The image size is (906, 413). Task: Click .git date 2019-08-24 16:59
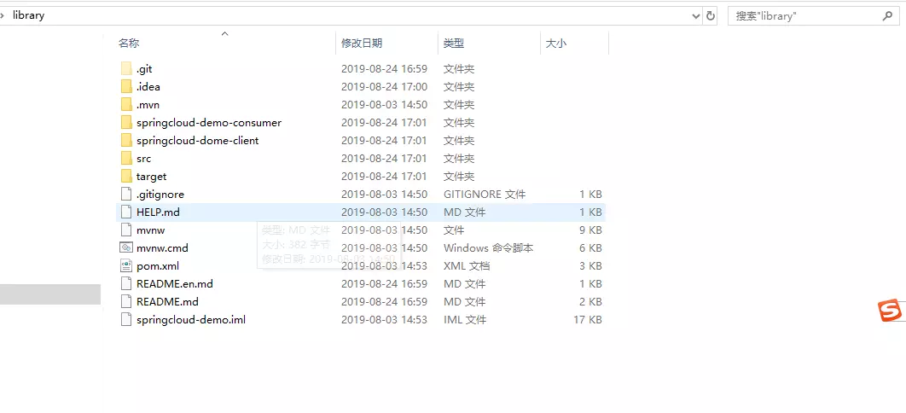pos(384,69)
